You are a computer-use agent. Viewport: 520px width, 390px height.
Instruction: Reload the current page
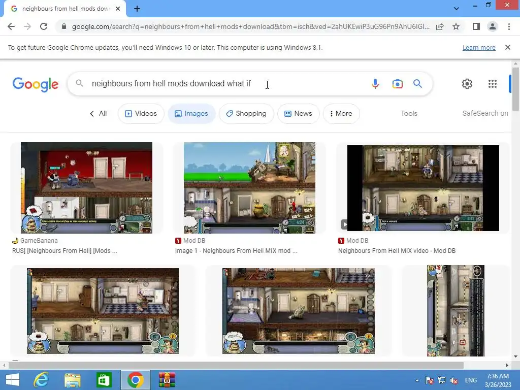click(x=44, y=26)
